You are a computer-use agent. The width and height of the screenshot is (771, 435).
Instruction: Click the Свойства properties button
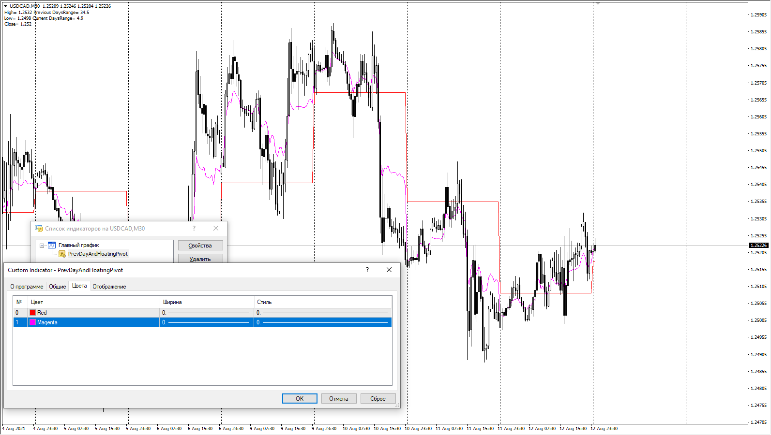coord(200,246)
